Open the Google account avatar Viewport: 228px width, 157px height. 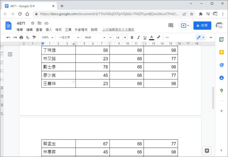[219, 26]
